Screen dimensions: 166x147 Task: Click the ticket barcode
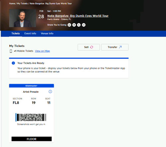(32, 117)
